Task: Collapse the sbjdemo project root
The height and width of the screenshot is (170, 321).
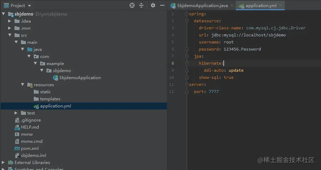Action: tap(4, 14)
